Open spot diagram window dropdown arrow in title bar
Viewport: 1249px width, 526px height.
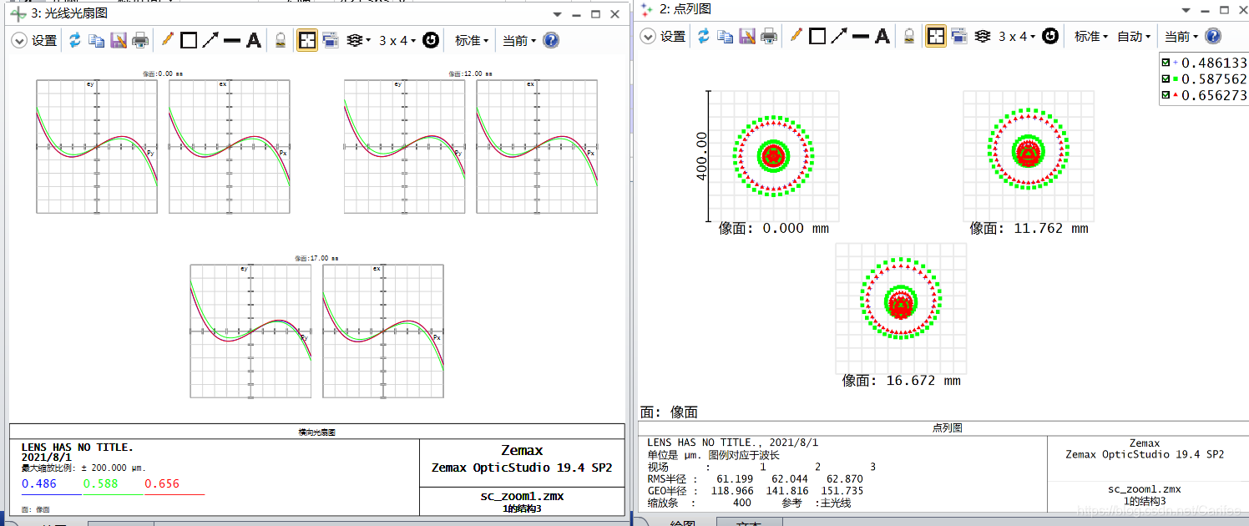point(1186,10)
